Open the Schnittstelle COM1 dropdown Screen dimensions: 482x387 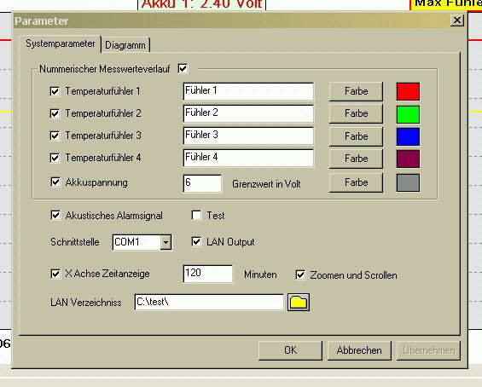[166, 242]
